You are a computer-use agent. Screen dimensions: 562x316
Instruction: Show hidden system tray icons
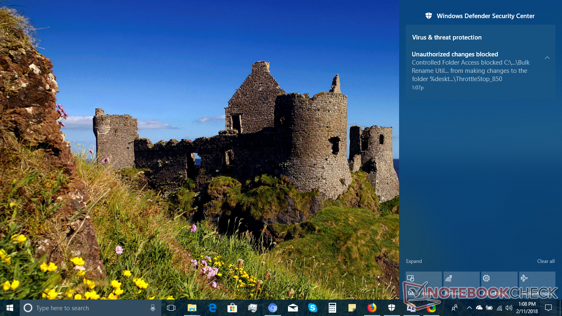(469, 308)
